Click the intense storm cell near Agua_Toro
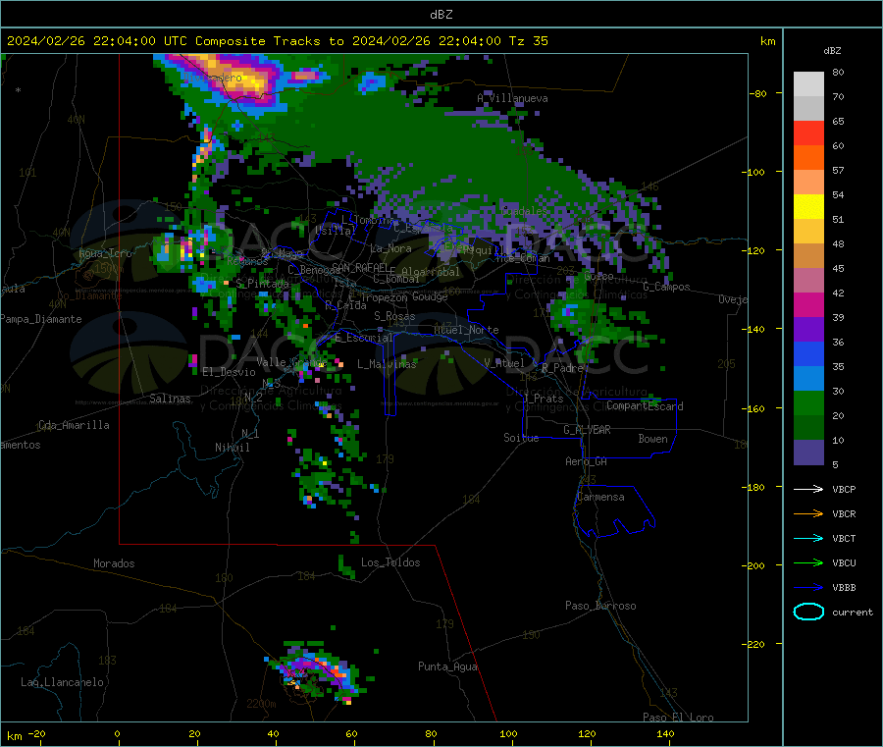The image size is (883, 747). 185,250
